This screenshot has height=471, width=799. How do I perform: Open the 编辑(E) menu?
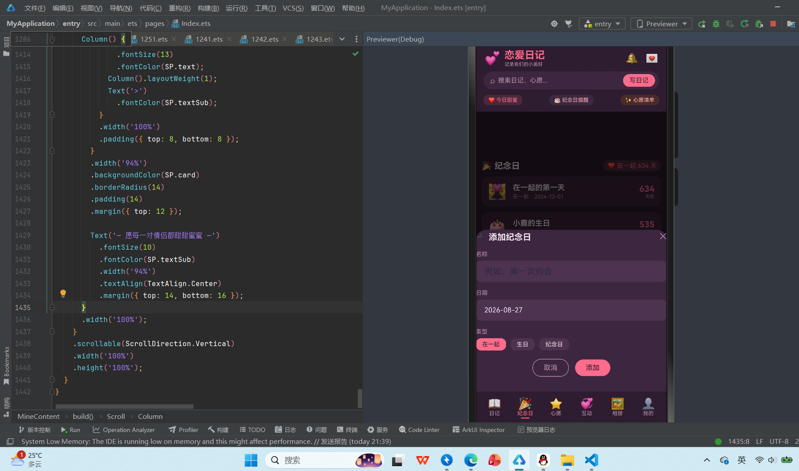(x=63, y=8)
